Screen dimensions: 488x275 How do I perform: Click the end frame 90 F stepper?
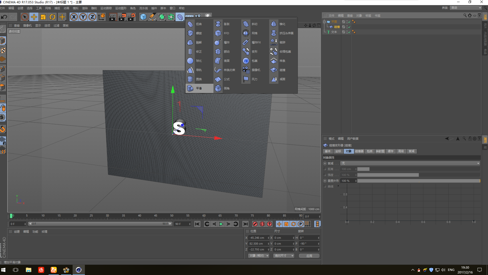point(190,224)
